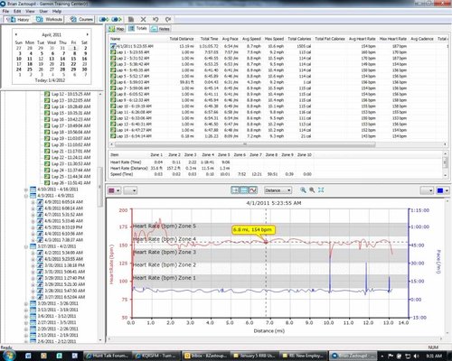The image size is (452, 361).
Task: Open the Distance axis dropdown
Action: pyautogui.click(x=278, y=190)
